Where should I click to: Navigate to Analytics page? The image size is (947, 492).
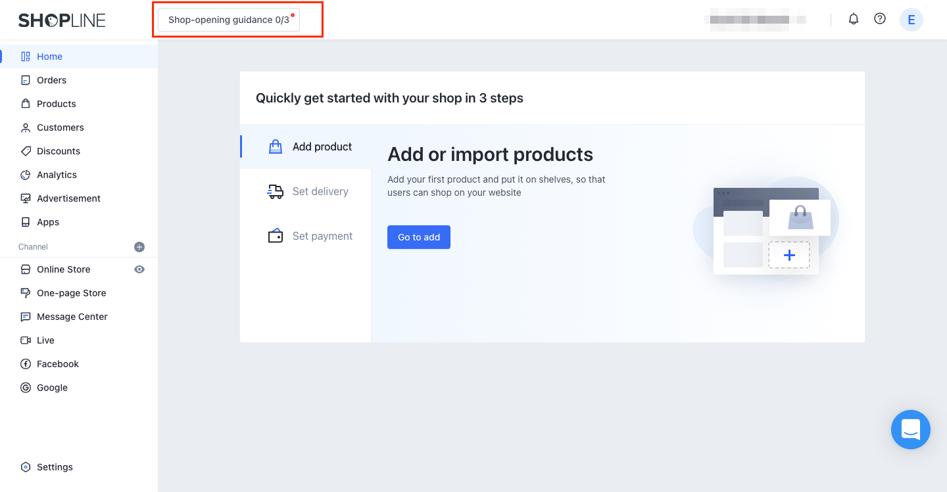pyautogui.click(x=57, y=175)
